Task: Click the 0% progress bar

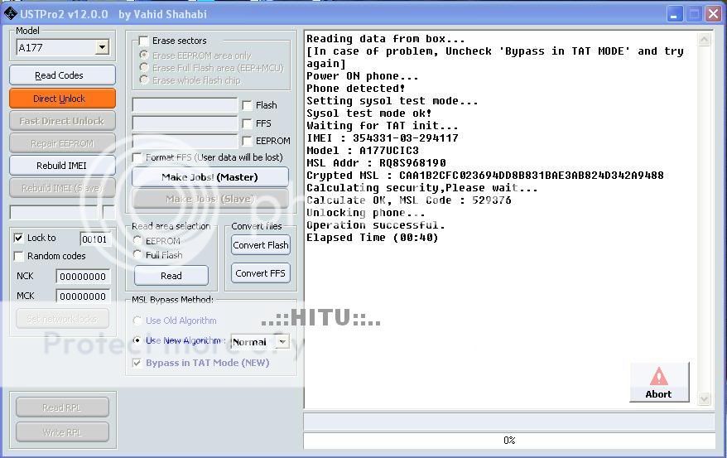Action: tap(508, 441)
